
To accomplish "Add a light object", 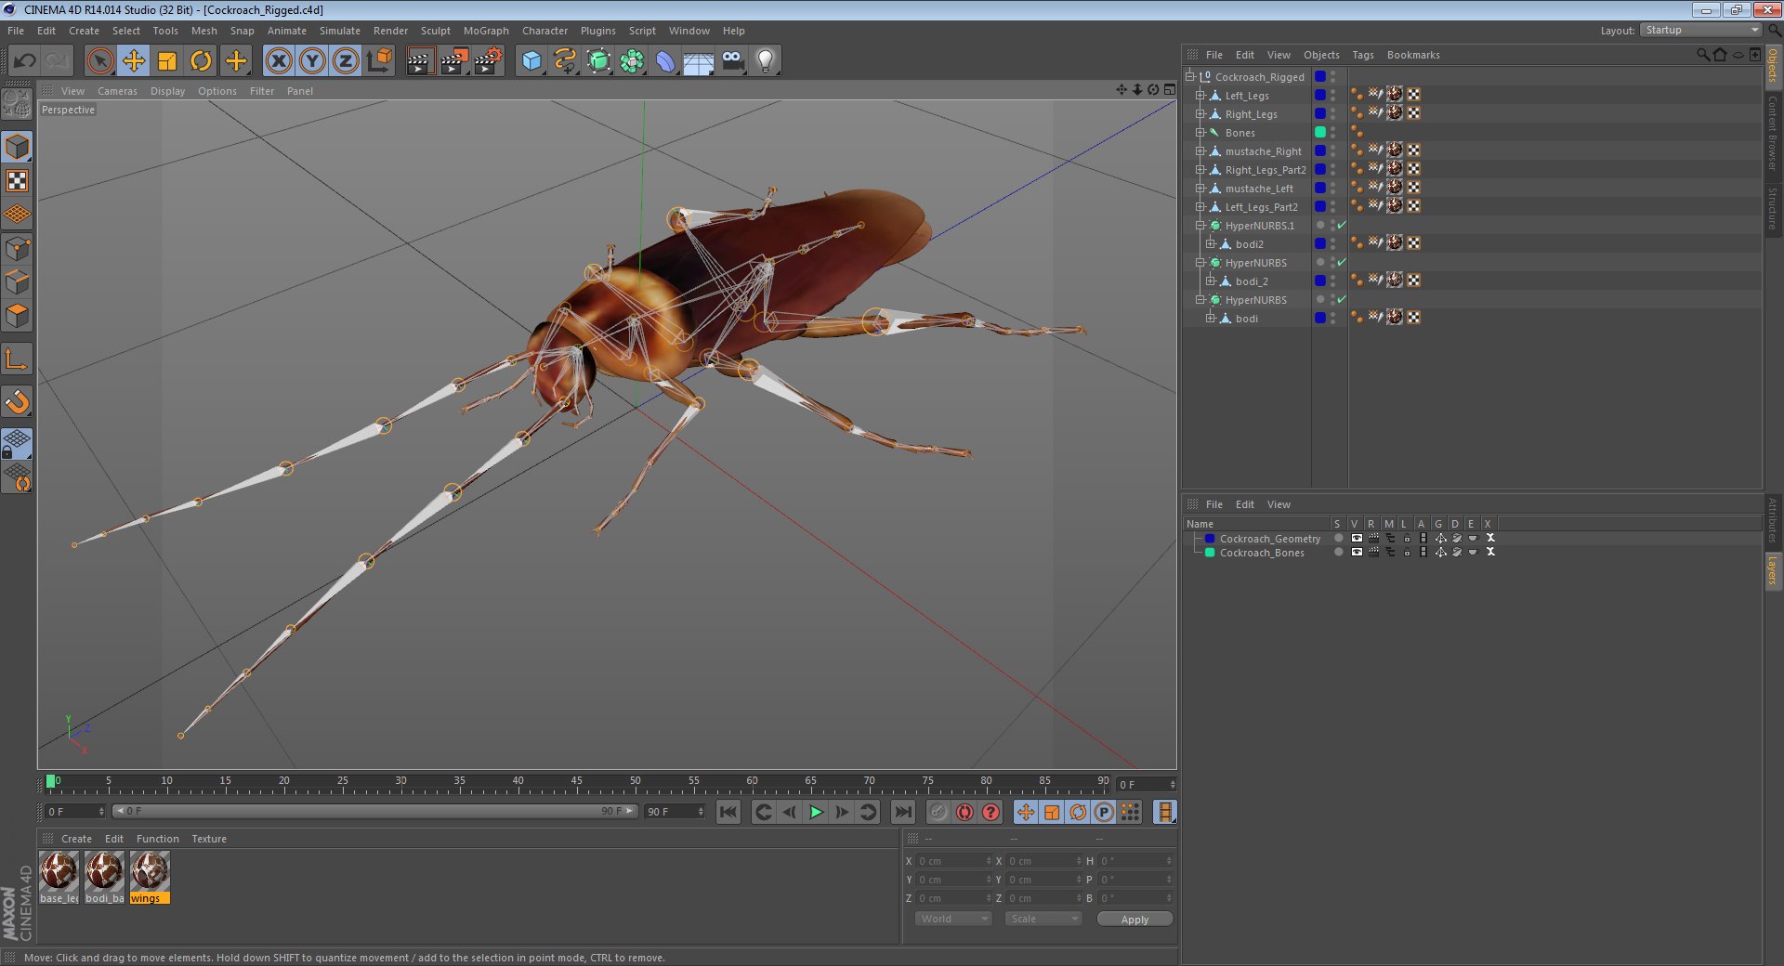I will pyautogui.click(x=766, y=61).
